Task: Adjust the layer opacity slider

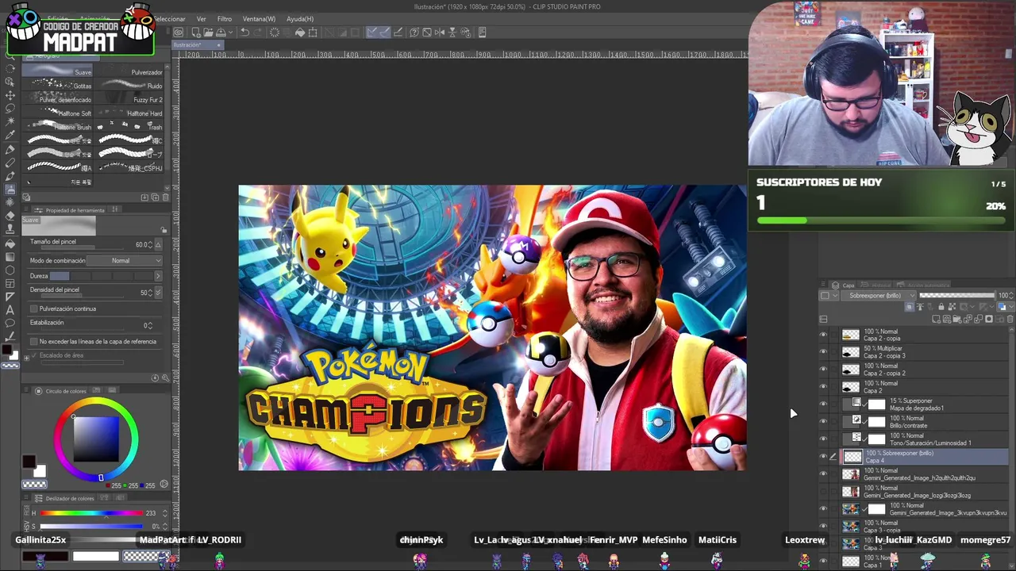Action: pos(956,296)
